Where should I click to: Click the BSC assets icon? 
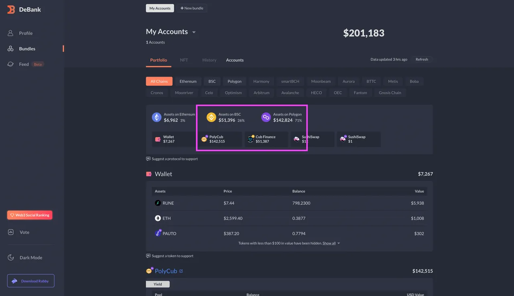(211, 117)
